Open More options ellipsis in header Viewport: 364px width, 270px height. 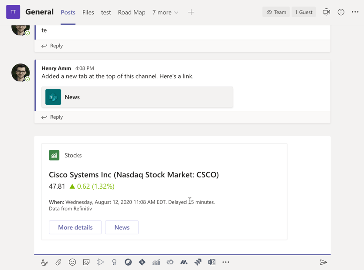[355, 12]
